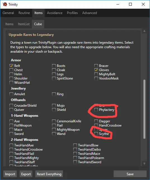Tick the Ring jewellery checkbox

pyautogui.click(x=54, y=94)
